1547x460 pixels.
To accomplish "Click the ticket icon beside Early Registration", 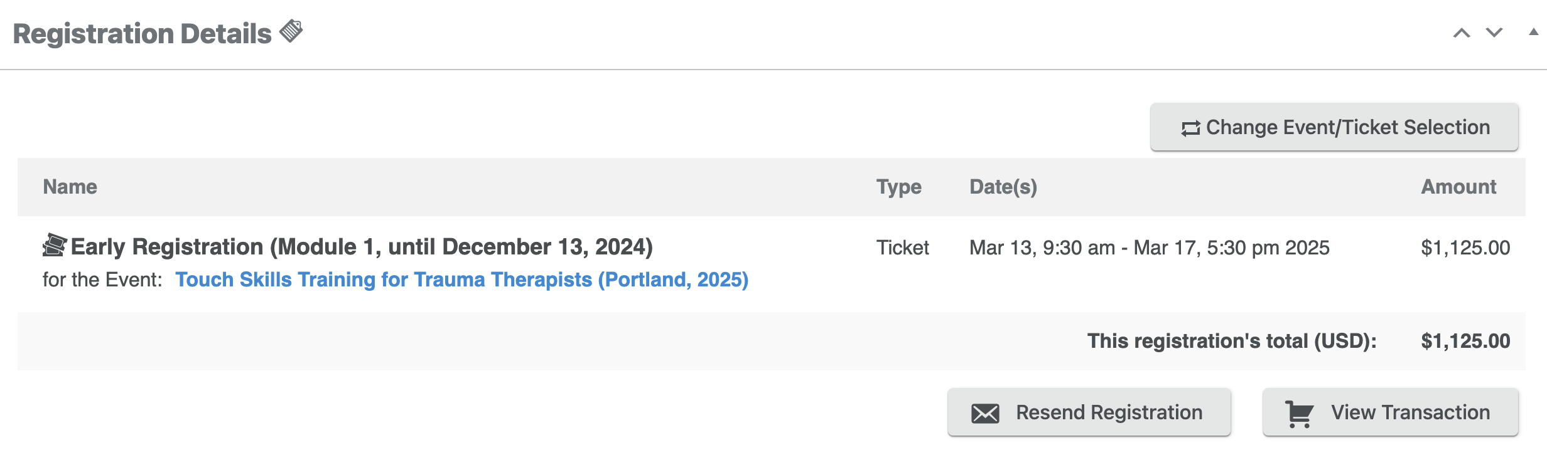I will (x=55, y=245).
